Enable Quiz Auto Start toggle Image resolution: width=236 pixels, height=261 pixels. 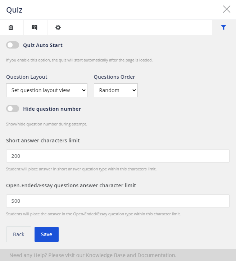pyautogui.click(x=13, y=45)
